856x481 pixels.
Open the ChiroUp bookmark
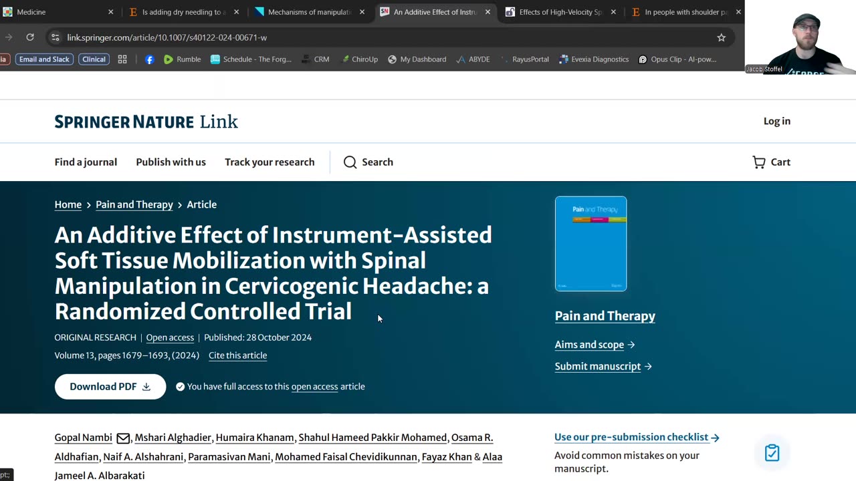coord(359,59)
